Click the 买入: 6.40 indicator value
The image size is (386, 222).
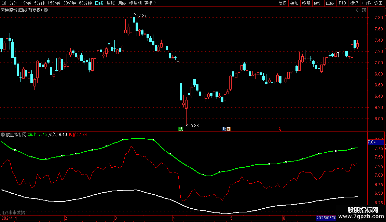(58, 135)
